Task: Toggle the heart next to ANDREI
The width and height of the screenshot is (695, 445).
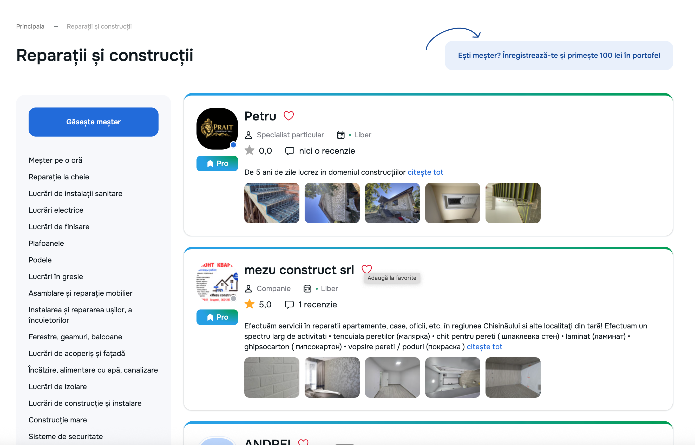Action: pos(303,442)
